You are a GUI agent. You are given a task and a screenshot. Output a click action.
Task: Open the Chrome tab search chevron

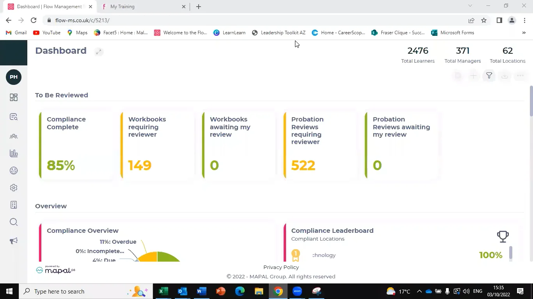[470, 6]
